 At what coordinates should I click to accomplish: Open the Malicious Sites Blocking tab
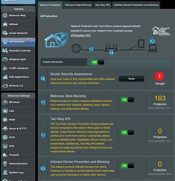click(78, 5)
